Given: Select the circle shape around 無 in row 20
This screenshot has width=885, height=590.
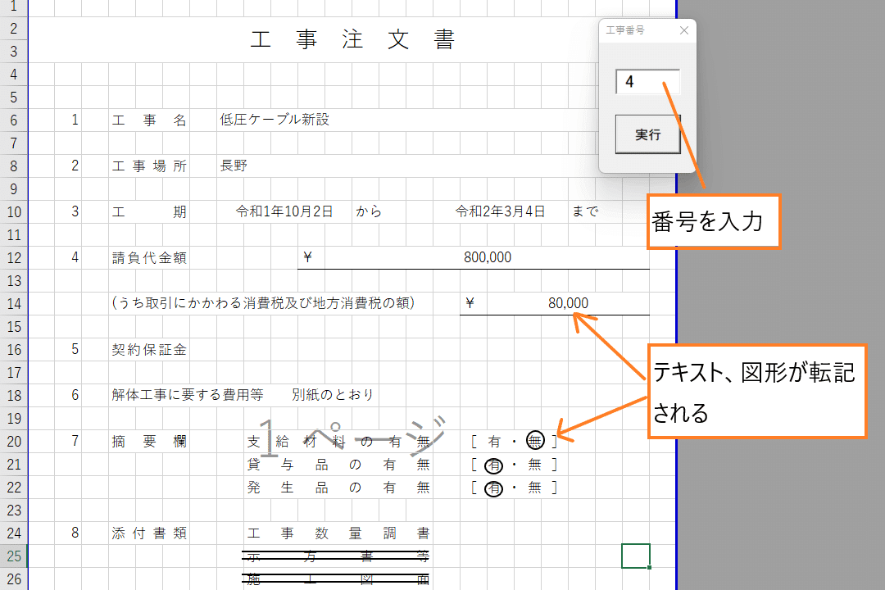Looking at the screenshot, I should tap(535, 441).
